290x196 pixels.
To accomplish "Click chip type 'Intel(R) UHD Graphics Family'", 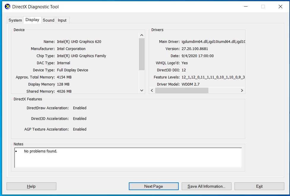I will [x=81, y=56].
